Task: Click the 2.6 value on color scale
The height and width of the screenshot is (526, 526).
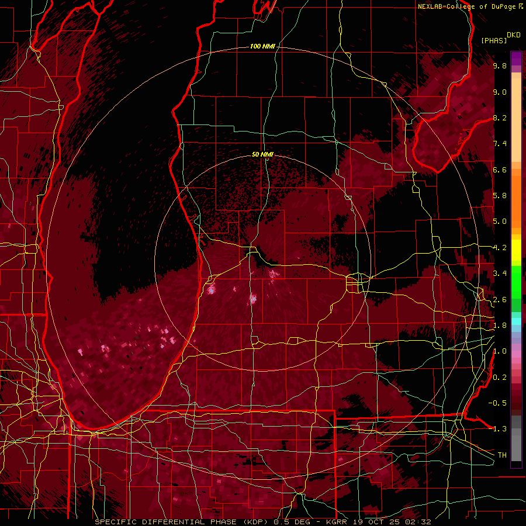Action: (500, 299)
